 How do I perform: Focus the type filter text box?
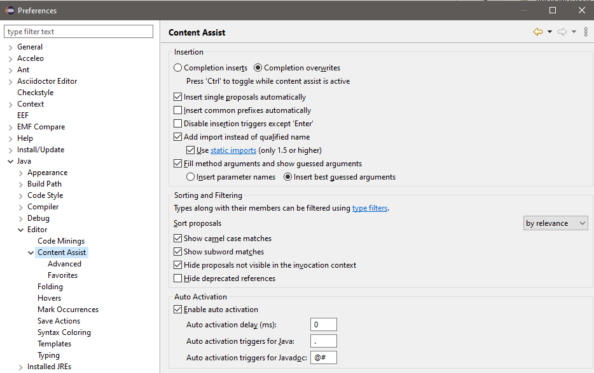pyautogui.click(x=79, y=32)
